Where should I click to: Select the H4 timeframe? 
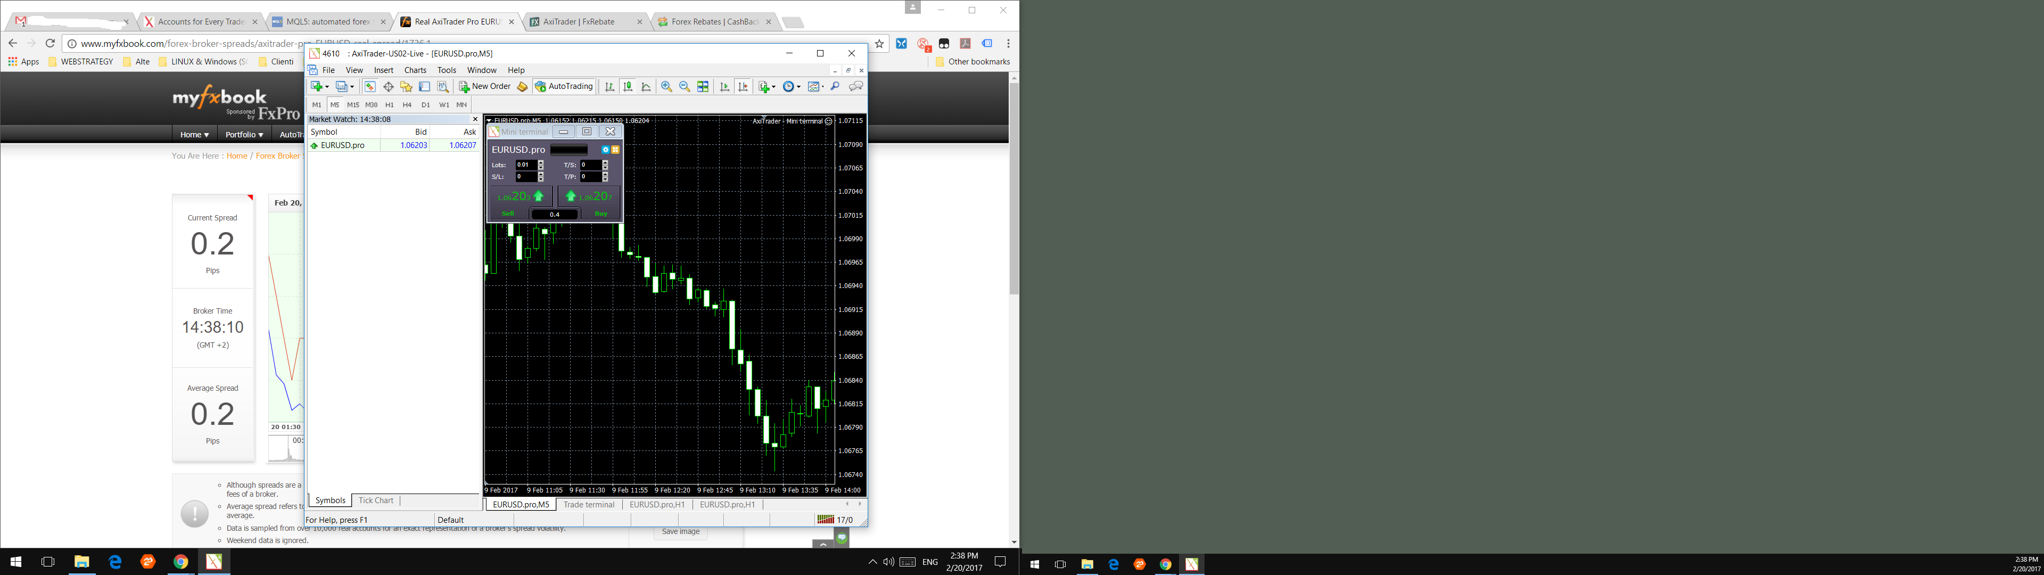coord(407,105)
